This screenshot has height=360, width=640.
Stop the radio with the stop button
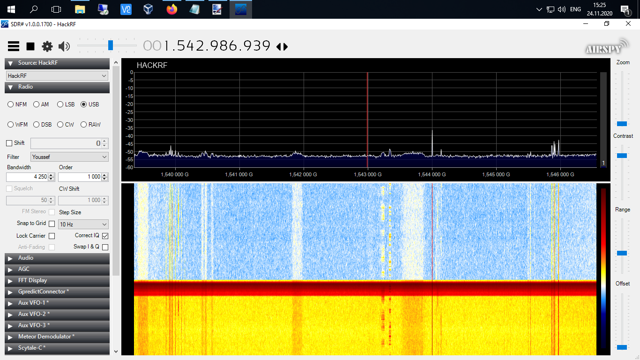click(30, 46)
